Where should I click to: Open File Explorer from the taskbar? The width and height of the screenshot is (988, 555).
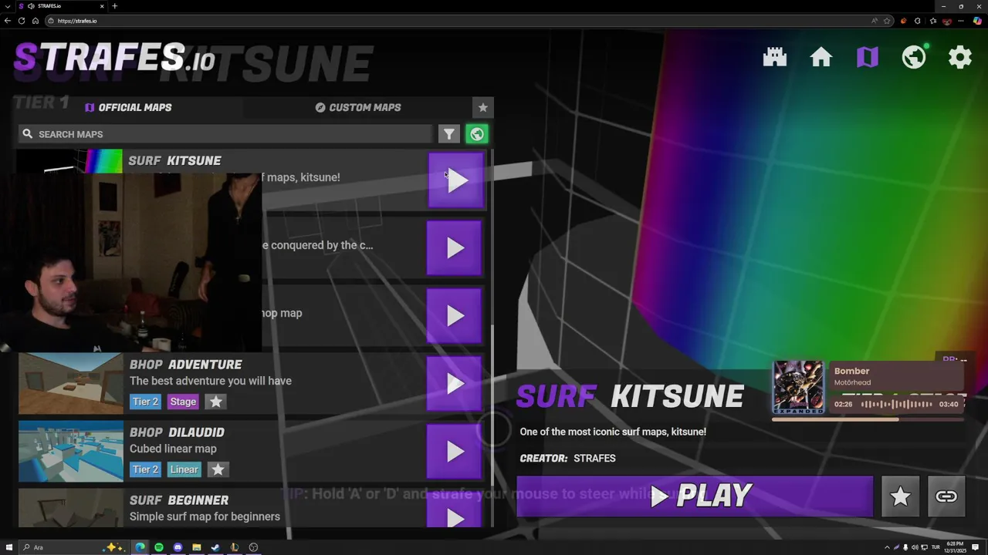click(x=197, y=547)
